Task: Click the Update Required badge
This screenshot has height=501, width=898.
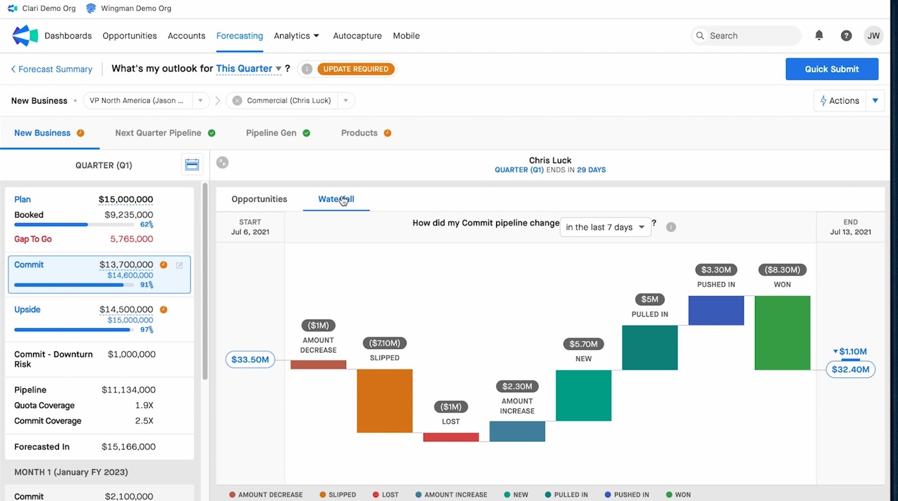Action: point(356,69)
